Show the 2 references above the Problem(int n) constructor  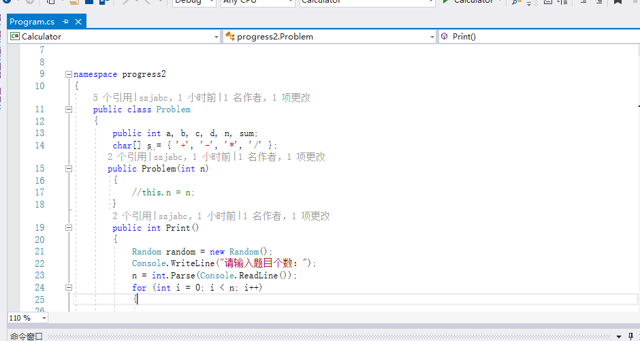127,157
